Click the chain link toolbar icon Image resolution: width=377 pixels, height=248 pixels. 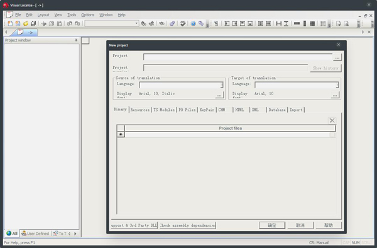[172, 23]
